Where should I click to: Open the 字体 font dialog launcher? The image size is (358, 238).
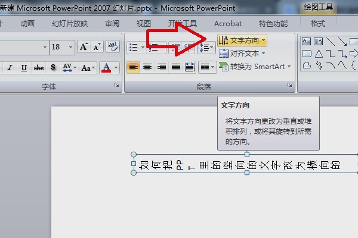pos(117,85)
